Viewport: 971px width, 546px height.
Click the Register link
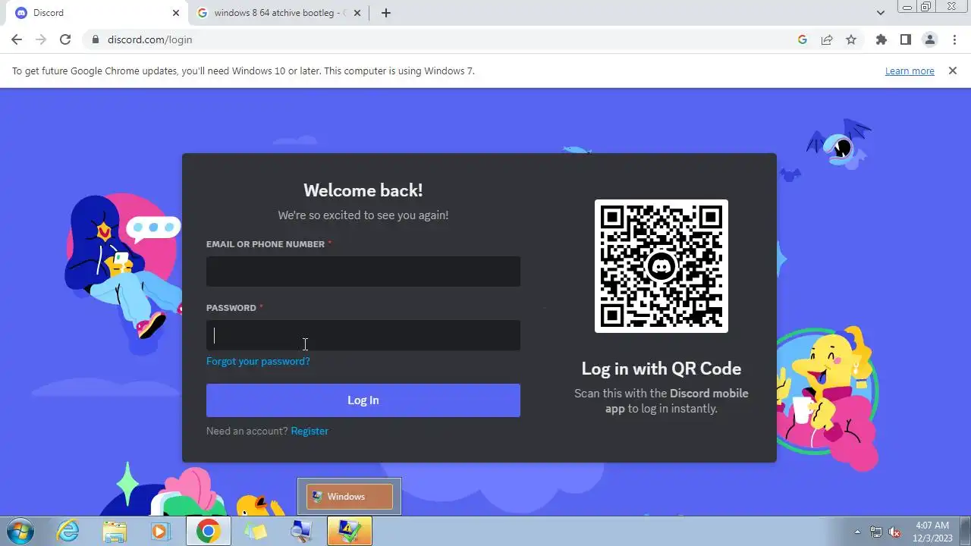coord(310,431)
